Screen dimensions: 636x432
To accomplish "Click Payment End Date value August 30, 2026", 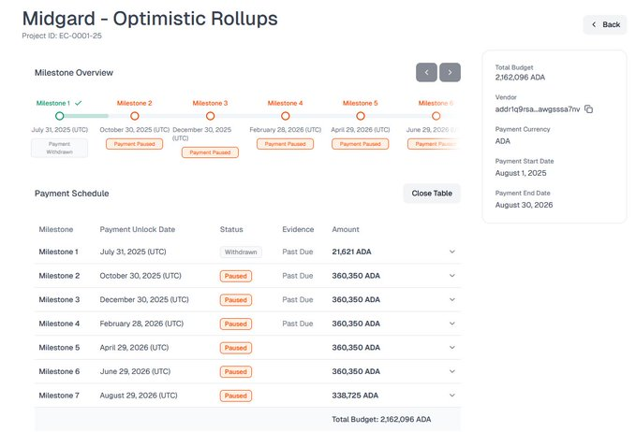I will 524,205.
